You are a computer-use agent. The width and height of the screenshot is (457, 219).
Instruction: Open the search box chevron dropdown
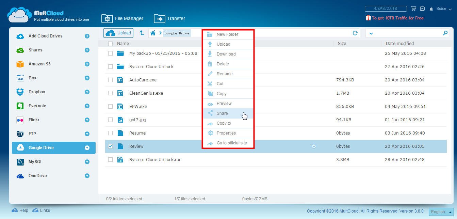(371, 33)
